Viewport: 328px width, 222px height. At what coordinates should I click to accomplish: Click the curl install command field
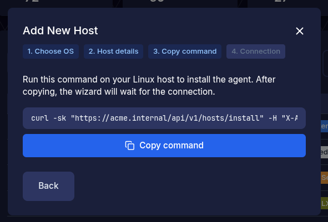coord(164,118)
